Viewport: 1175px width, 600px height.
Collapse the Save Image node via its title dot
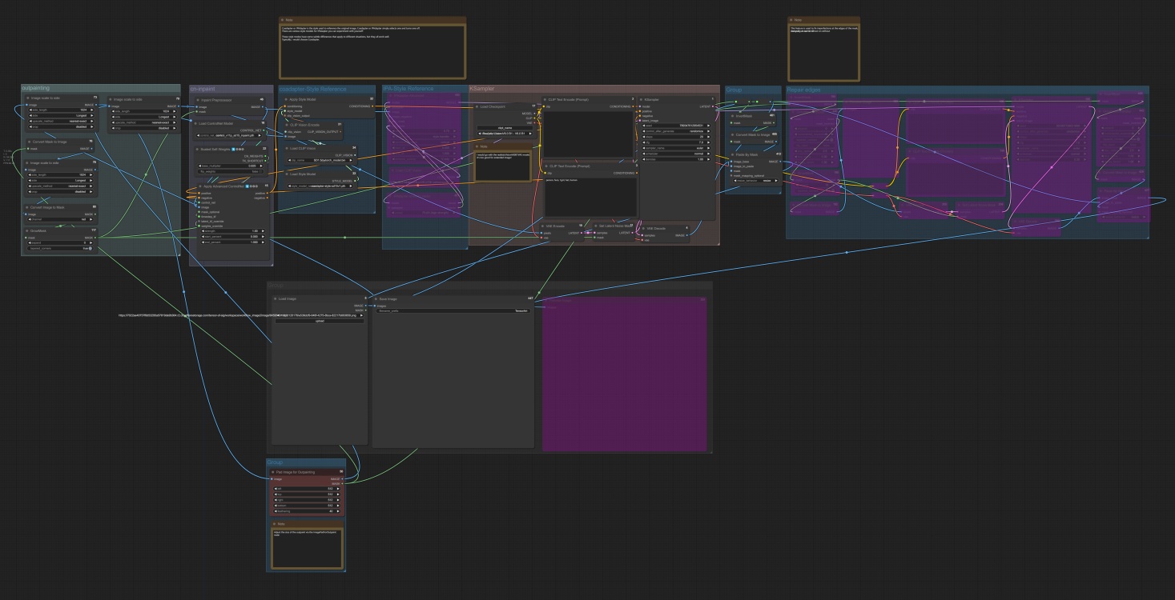point(376,299)
